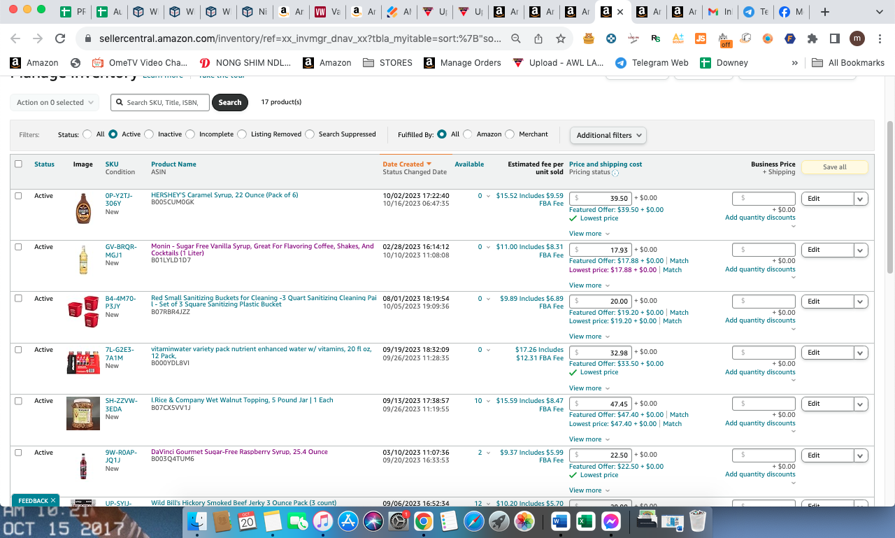Screen dimensions: 895x538
Task: Click Match next to Monin lowest price
Action: 672,269
